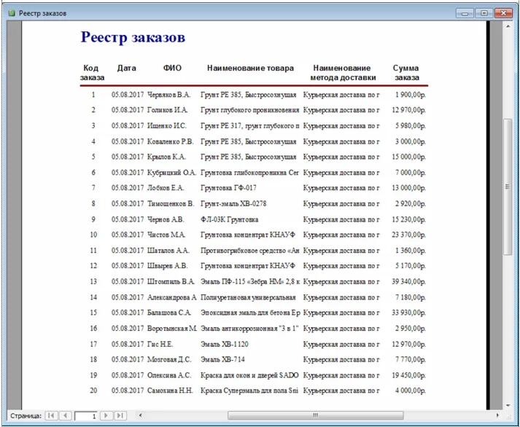Click the page number input field
This screenshot has width=520, height=427.
pos(85,415)
